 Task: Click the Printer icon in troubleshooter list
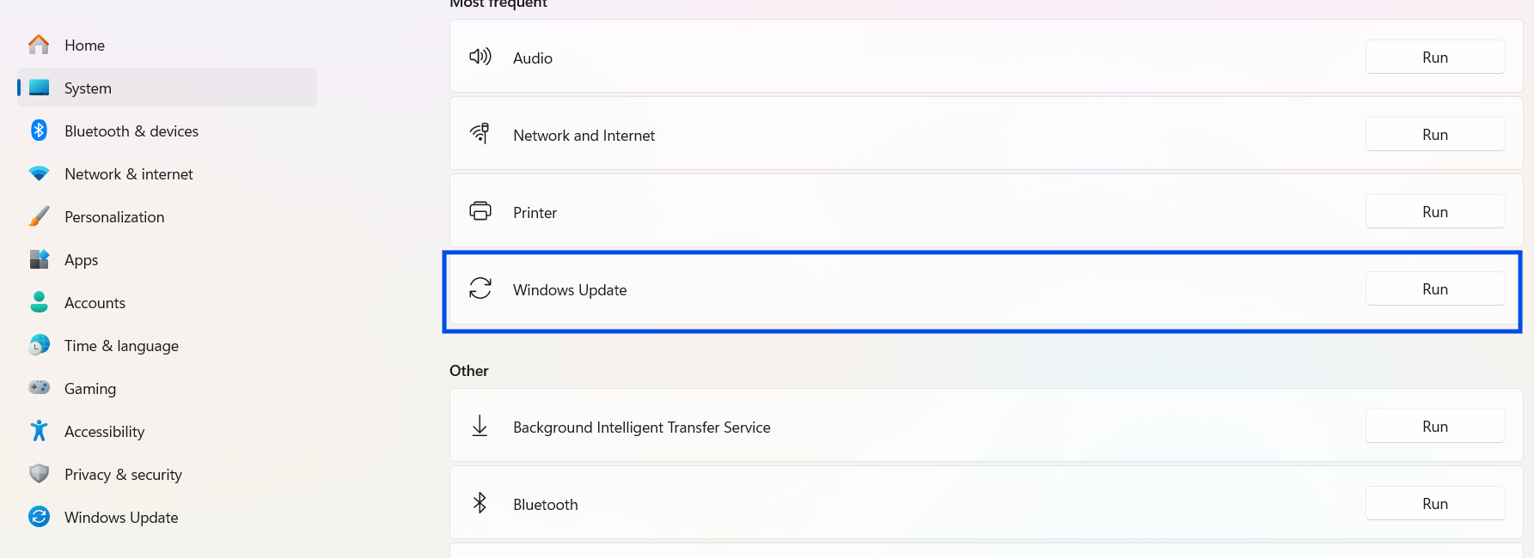(480, 211)
